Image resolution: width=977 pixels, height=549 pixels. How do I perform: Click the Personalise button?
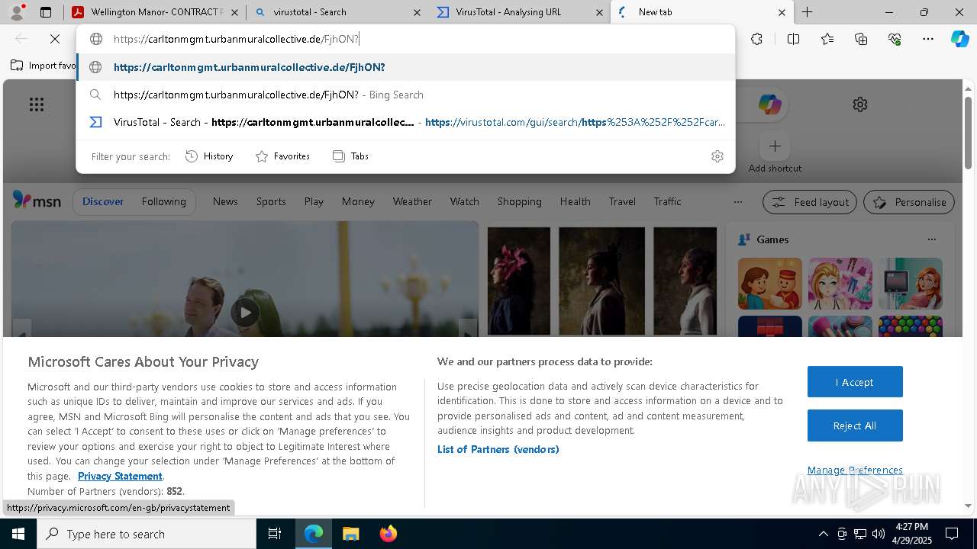click(909, 202)
